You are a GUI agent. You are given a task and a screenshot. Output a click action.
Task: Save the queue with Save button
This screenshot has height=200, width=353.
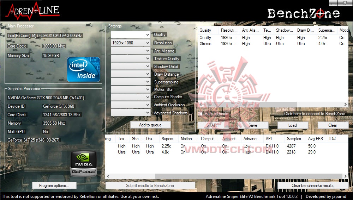click(253, 125)
